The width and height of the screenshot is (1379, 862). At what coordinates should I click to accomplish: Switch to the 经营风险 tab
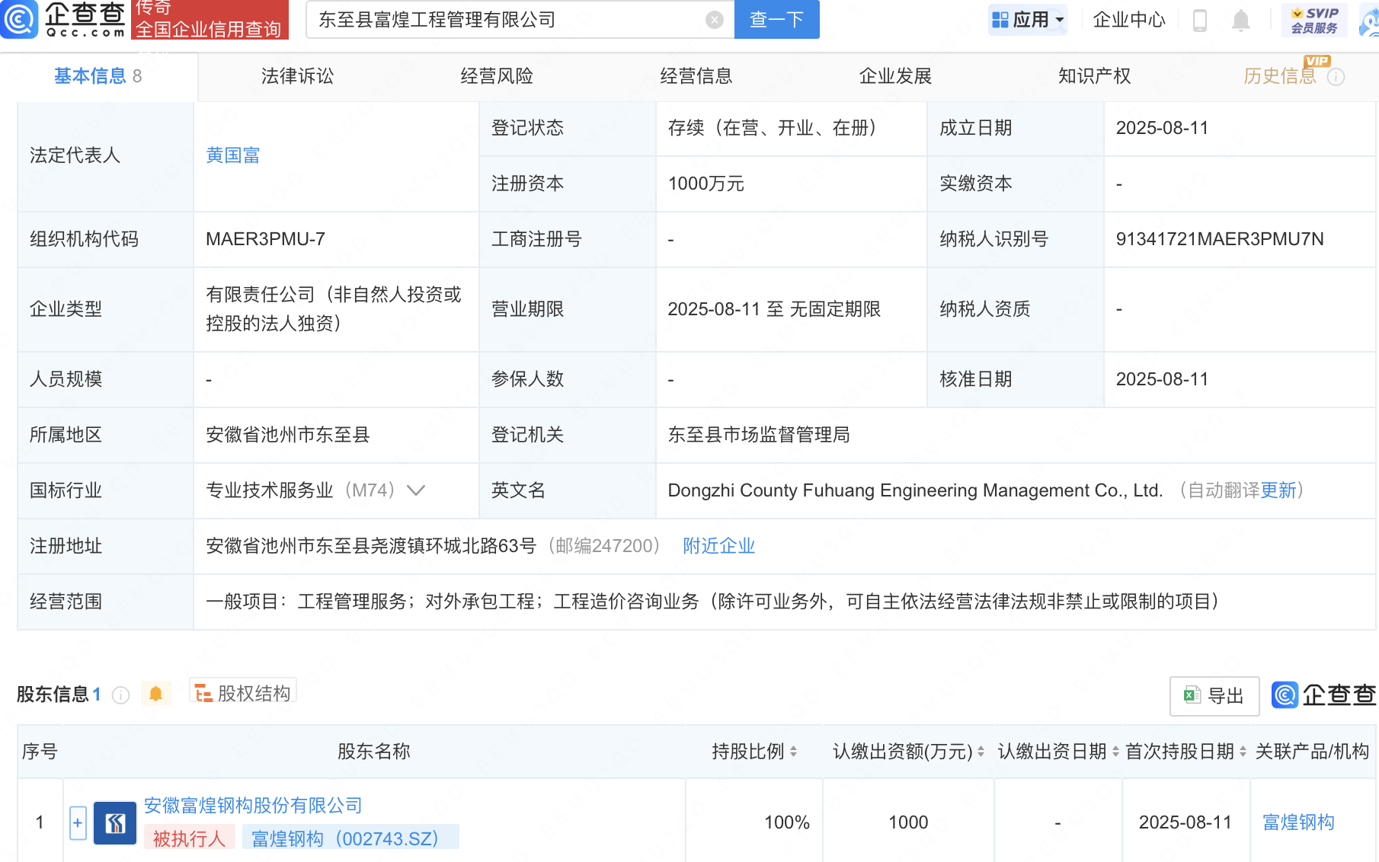[x=497, y=76]
